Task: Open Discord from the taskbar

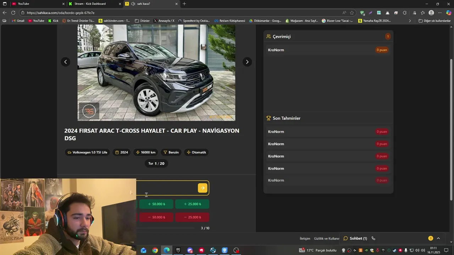Action: 190,250
